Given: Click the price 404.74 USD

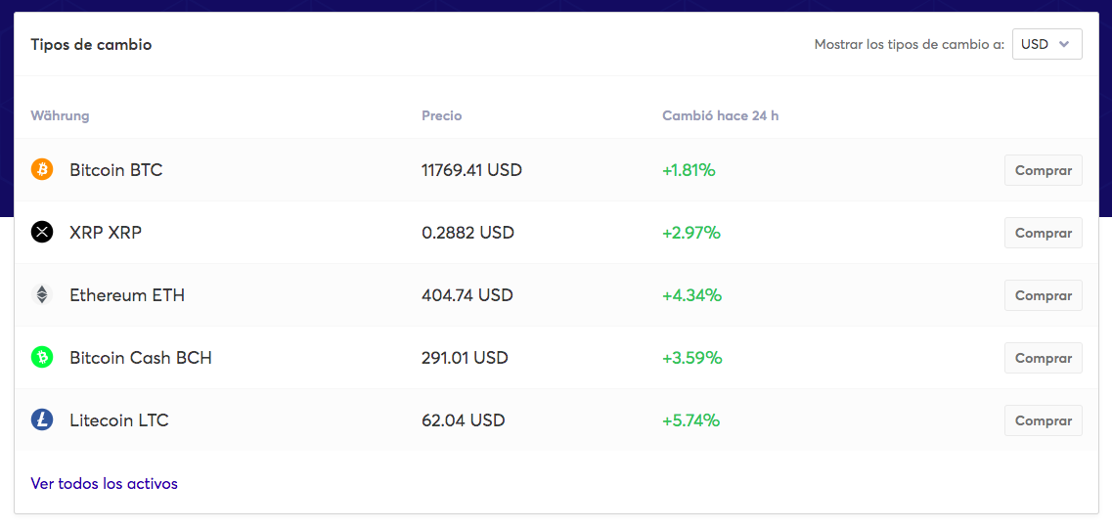Looking at the screenshot, I should pyautogui.click(x=467, y=295).
